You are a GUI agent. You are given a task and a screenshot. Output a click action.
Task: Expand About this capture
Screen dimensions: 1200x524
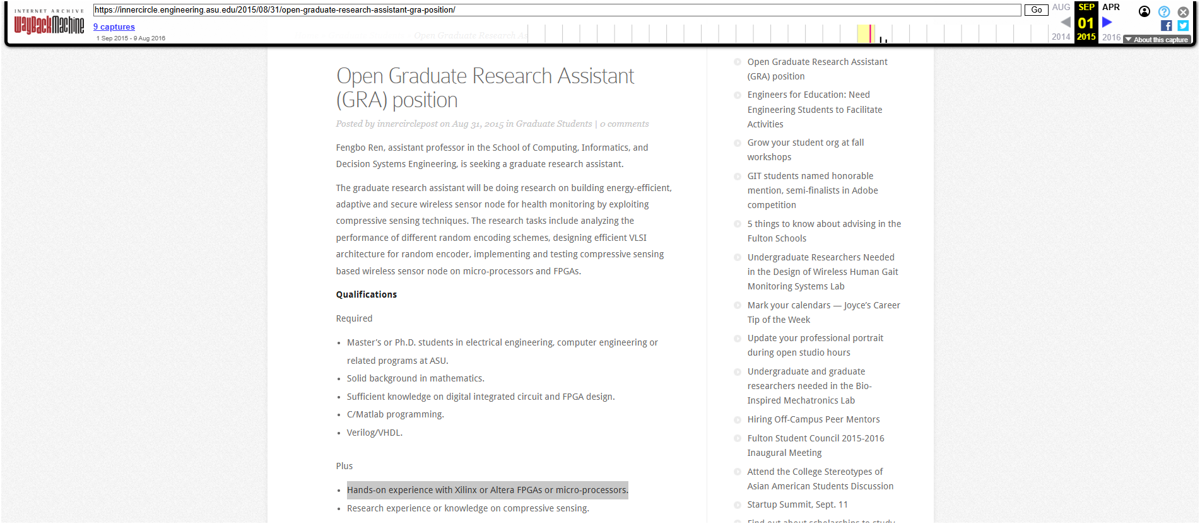pos(1158,40)
